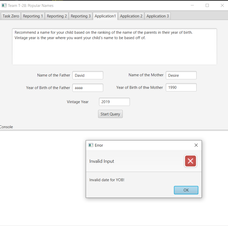Screen dimensions: 228x226
Task: Click the "Invalid Input" header text
Action: click(102, 161)
